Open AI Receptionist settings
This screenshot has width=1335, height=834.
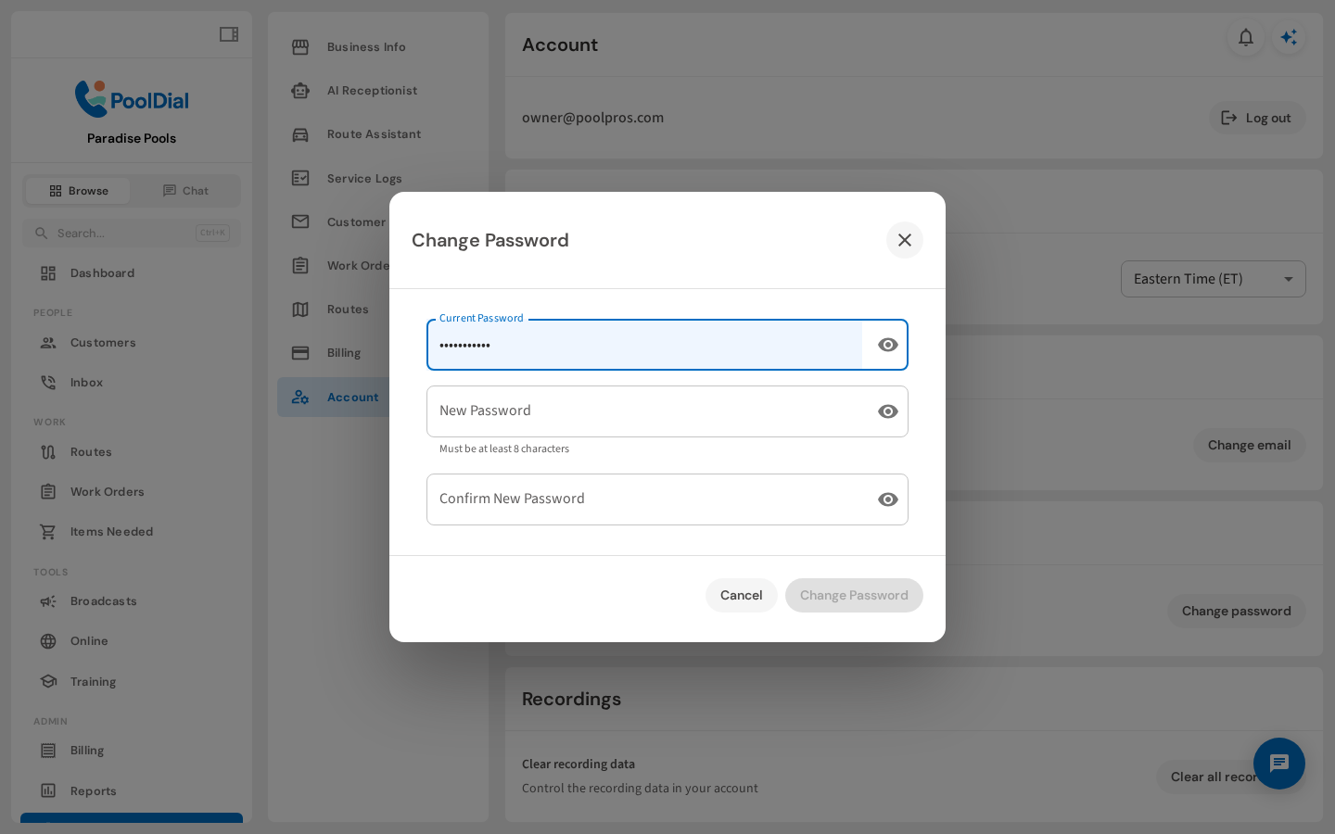click(378, 91)
